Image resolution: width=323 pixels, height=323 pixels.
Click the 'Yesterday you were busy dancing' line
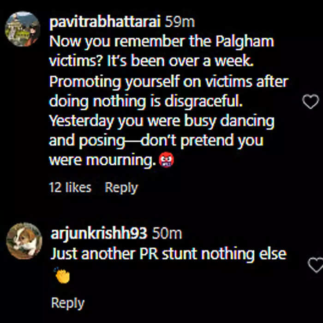[x=161, y=122]
